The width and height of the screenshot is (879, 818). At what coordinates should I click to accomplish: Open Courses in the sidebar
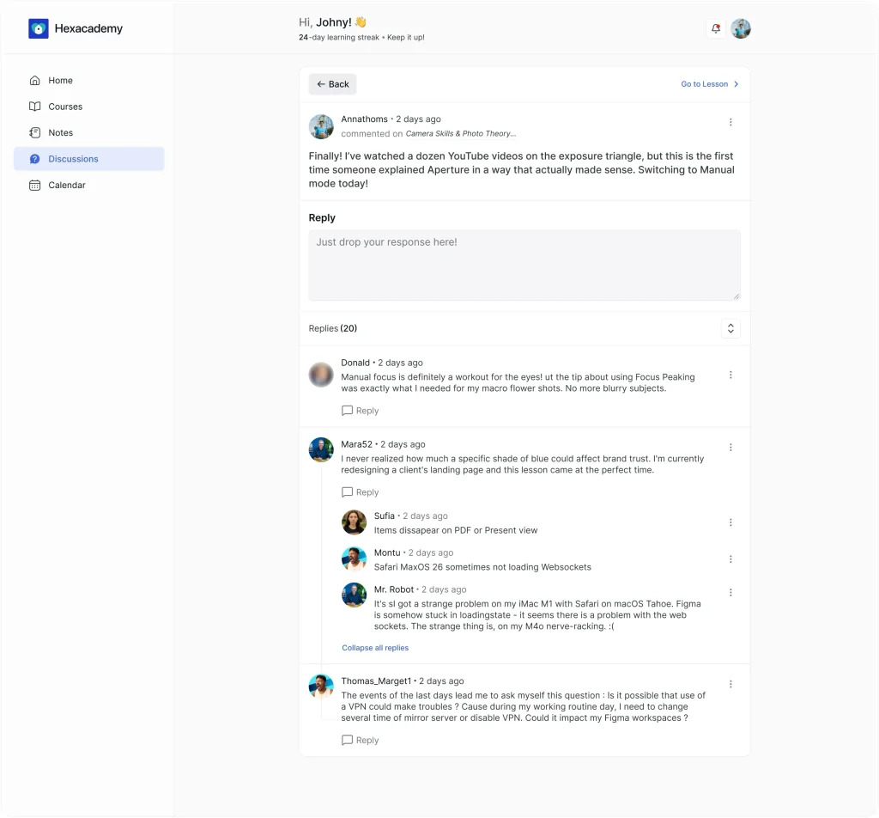coord(89,107)
